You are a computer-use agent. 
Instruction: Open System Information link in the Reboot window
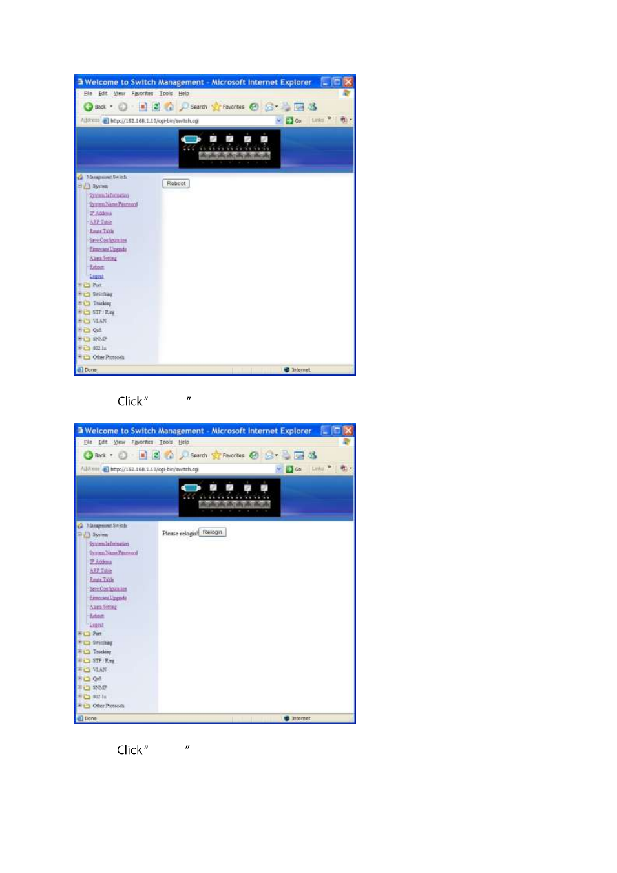(x=109, y=195)
